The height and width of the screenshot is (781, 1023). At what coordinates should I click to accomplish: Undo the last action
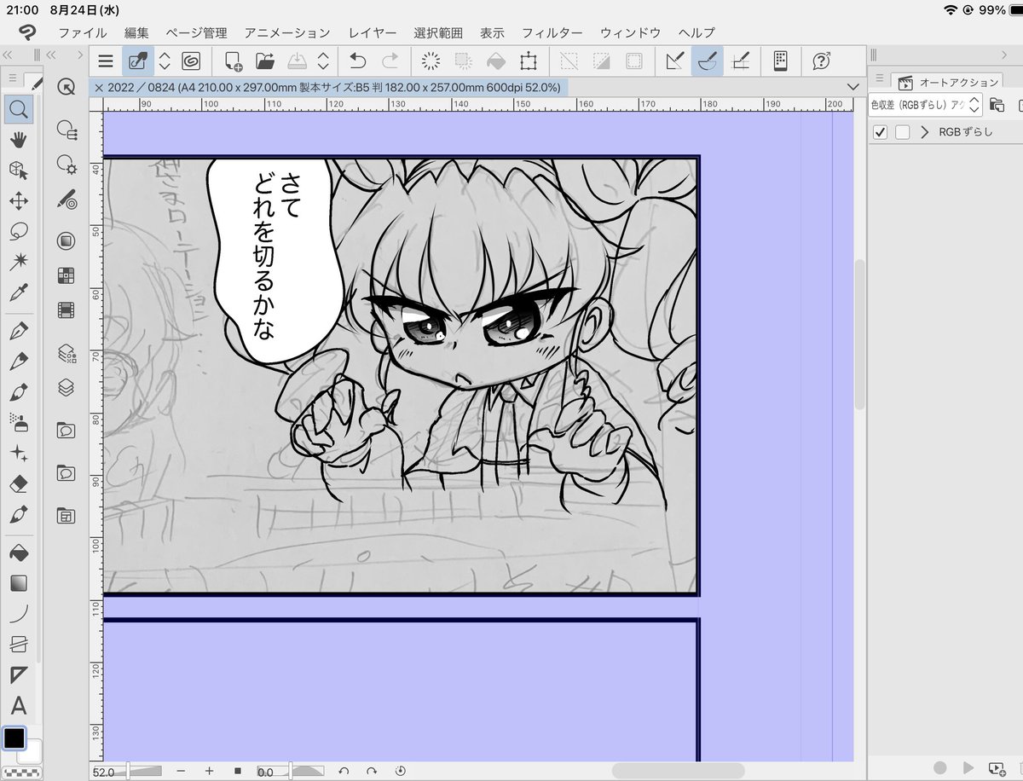pyautogui.click(x=358, y=61)
